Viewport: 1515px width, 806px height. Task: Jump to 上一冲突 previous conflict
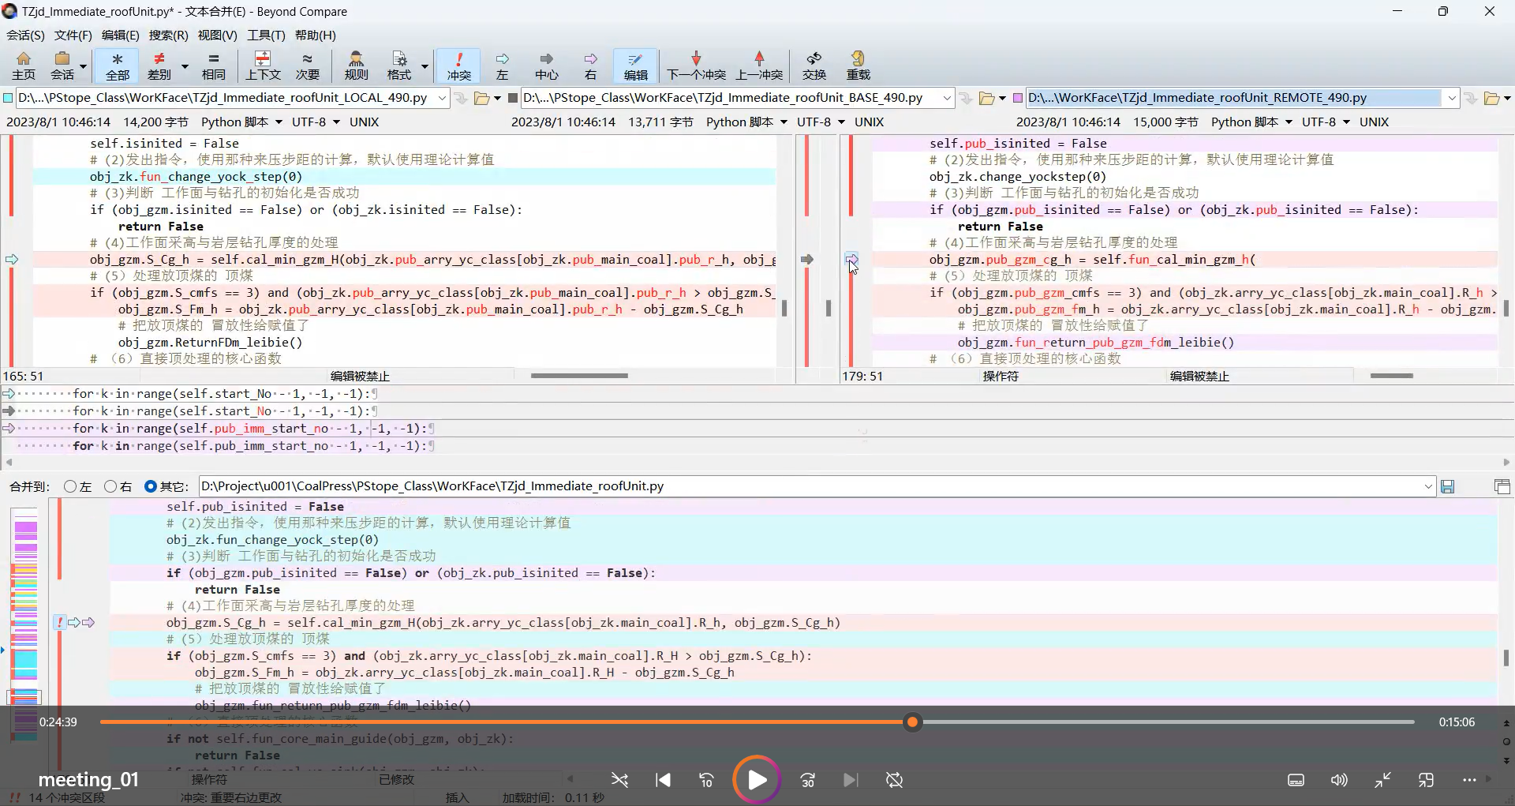coord(759,66)
